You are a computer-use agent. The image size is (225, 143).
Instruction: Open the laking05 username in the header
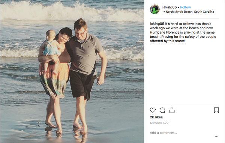click(x=169, y=7)
